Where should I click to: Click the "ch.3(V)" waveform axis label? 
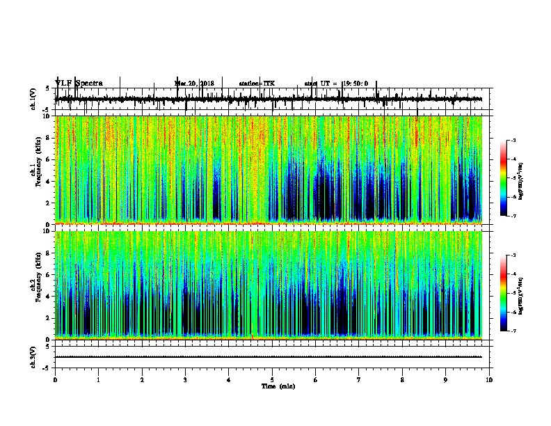(33, 357)
